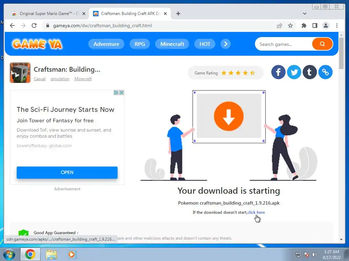Close the Original Super Mario Game tab
The image size is (349, 261).
click(84, 14)
